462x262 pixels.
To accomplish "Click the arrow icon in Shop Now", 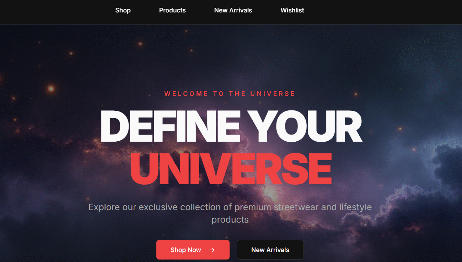I will click(212, 250).
